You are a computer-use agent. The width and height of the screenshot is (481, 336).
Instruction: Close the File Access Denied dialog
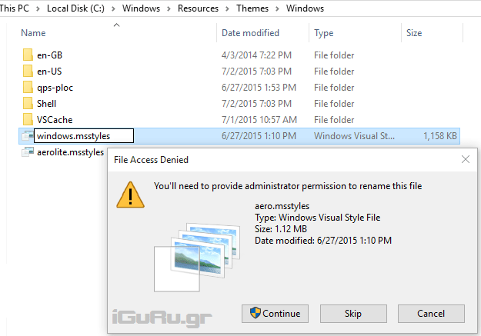coord(466,159)
